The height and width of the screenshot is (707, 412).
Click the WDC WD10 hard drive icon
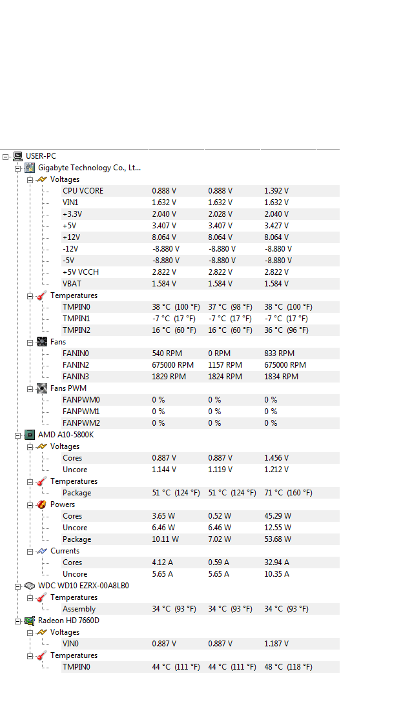tap(30, 586)
